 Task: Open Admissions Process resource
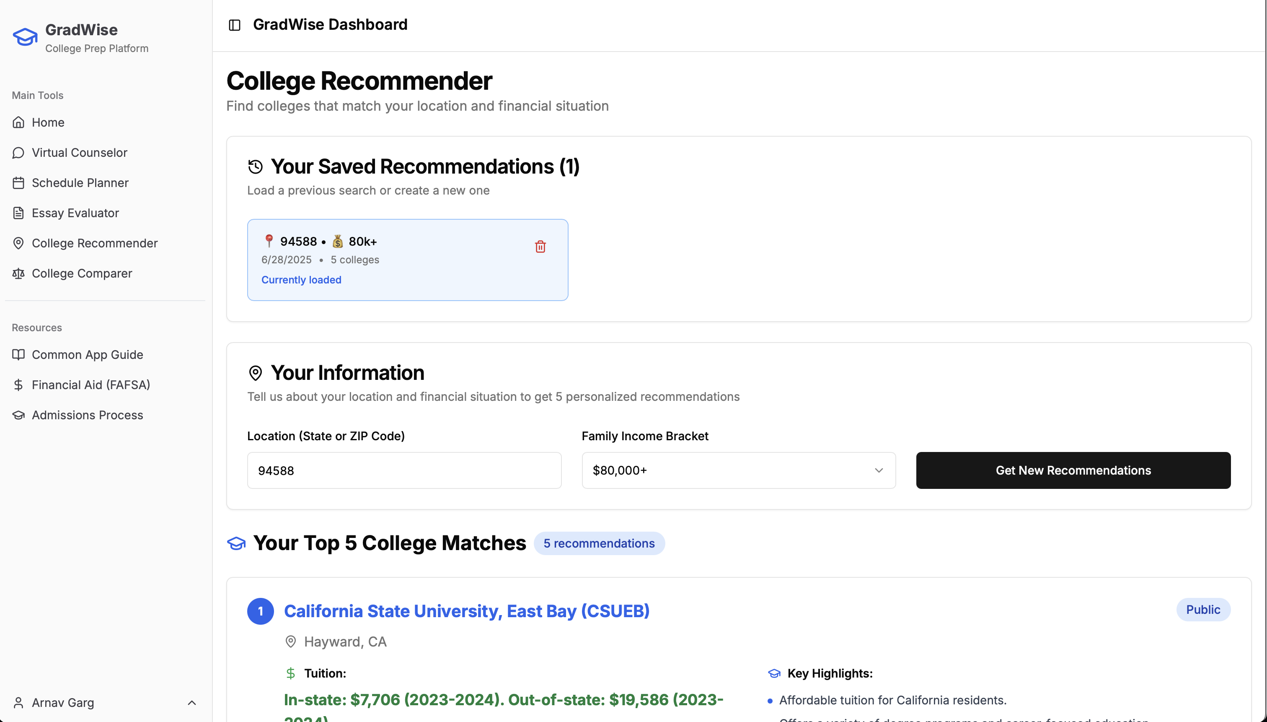point(87,415)
